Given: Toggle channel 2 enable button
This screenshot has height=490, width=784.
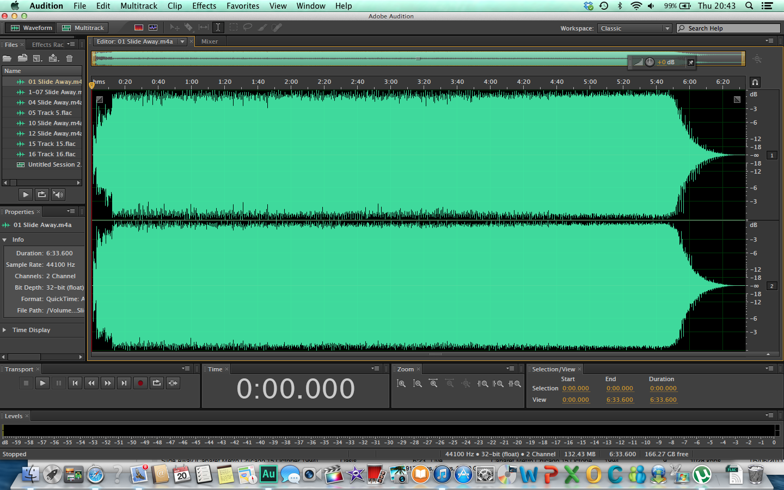Looking at the screenshot, I should tap(771, 286).
